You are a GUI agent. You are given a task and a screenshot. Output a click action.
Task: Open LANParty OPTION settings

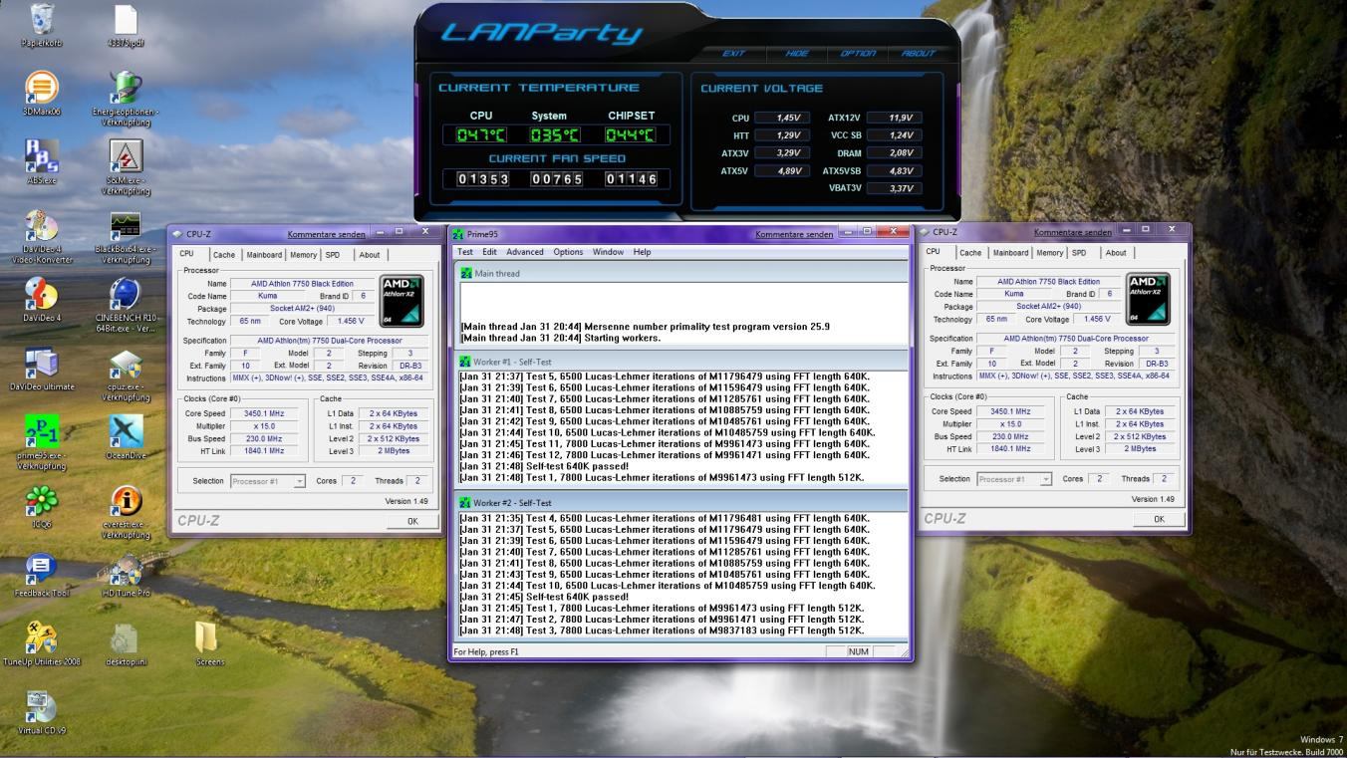tap(858, 53)
